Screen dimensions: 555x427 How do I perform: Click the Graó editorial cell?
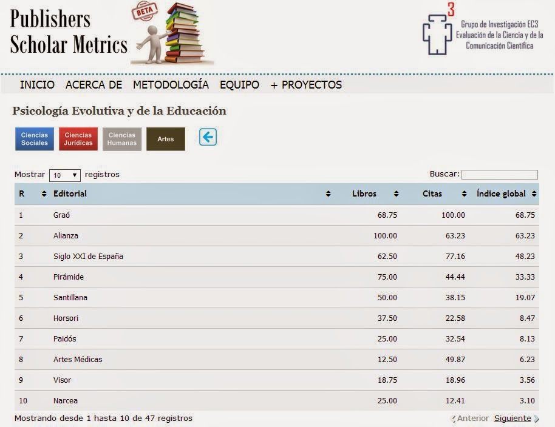61,215
